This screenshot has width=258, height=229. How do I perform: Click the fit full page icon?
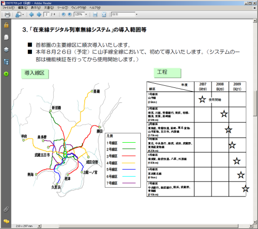coord(104,14)
